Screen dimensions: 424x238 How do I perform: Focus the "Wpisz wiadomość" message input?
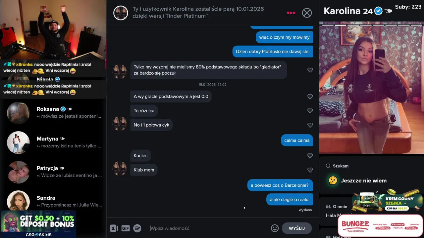(x=209, y=228)
